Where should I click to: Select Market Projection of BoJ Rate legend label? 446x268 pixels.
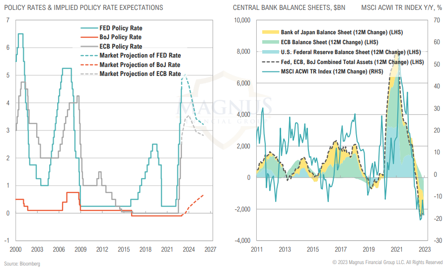pos(140,65)
